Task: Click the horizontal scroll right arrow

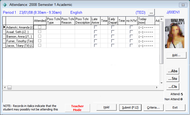Action: coord(157,87)
